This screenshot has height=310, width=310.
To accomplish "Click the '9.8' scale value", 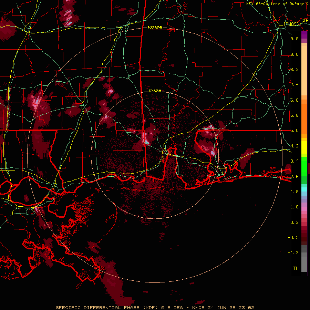I will coord(294,39).
